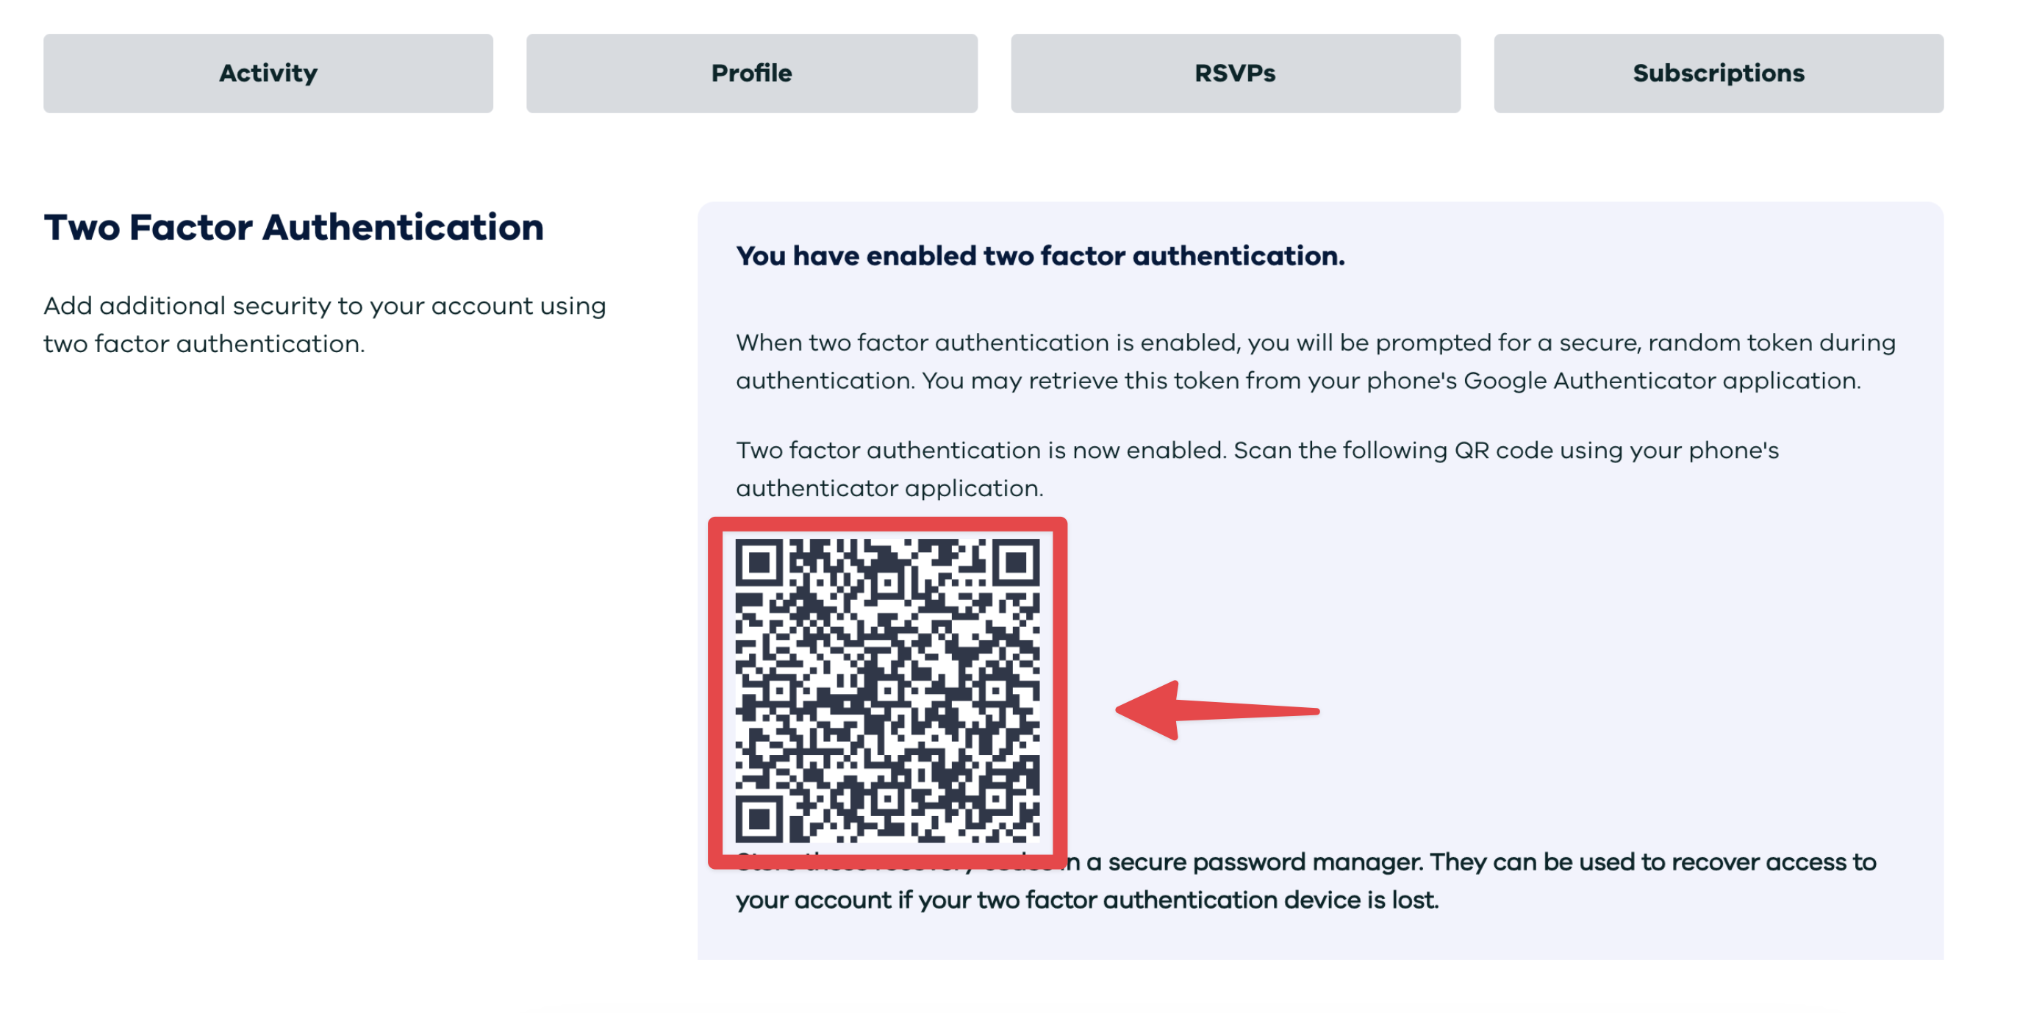Click the red arrow pointing at QR code
This screenshot has height=1013, width=2017.
point(1216,709)
